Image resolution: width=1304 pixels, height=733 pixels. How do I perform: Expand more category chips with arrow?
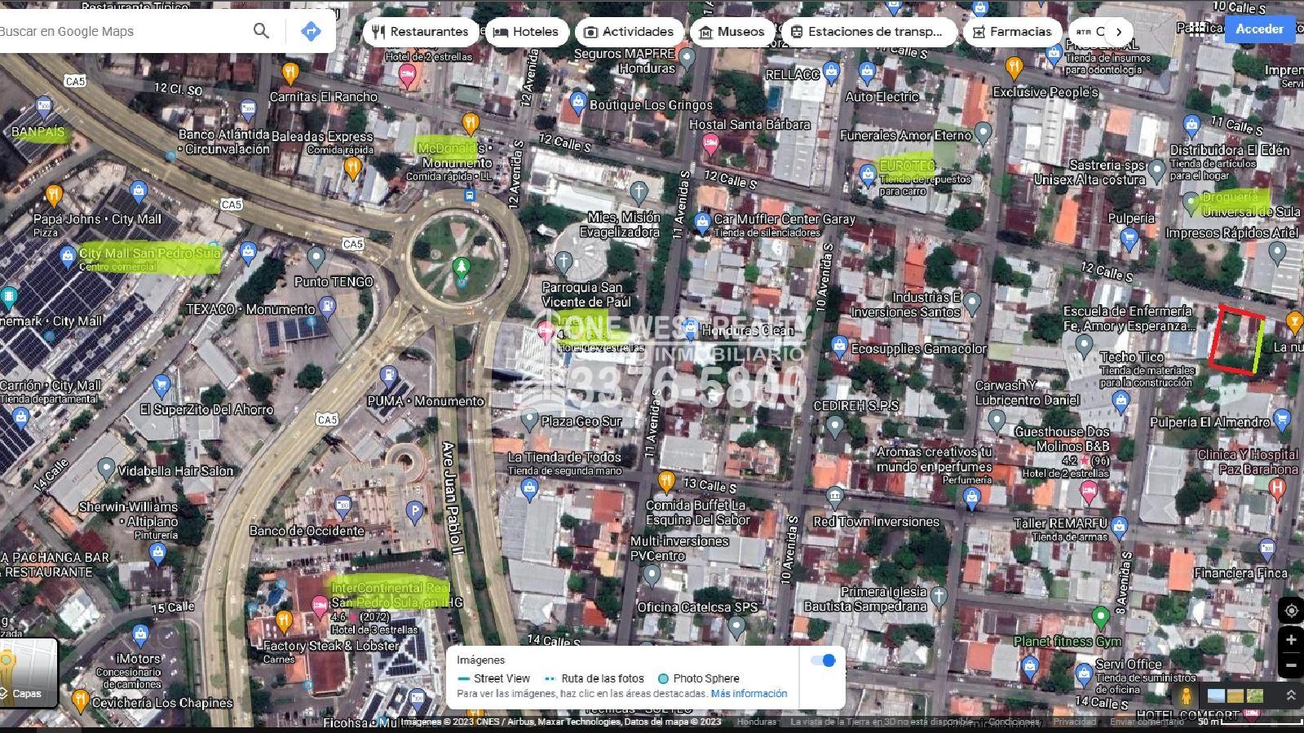tap(1119, 32)
